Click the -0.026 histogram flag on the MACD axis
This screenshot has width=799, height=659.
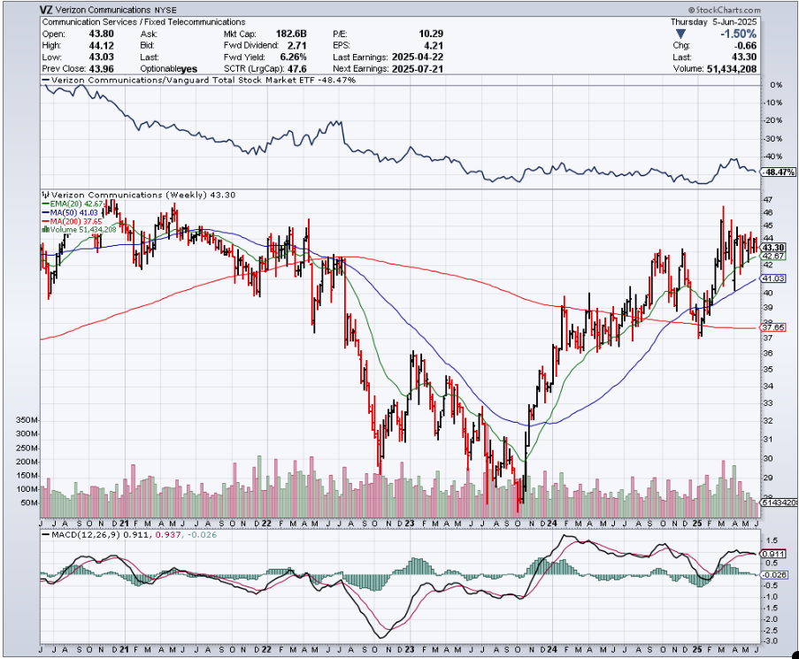point(774,575)
